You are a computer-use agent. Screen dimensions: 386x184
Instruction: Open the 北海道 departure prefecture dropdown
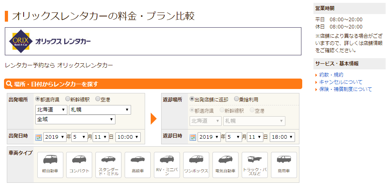(51, 110)
